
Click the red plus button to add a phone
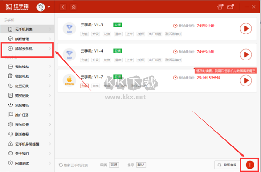[x=250, y=165]
